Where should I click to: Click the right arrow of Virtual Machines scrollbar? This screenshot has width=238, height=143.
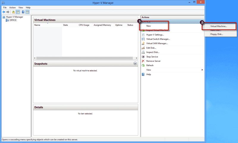(137, 58)
